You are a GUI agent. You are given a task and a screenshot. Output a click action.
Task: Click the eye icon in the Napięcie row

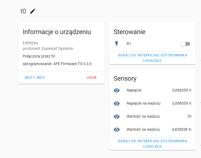(x=117, y=90)
